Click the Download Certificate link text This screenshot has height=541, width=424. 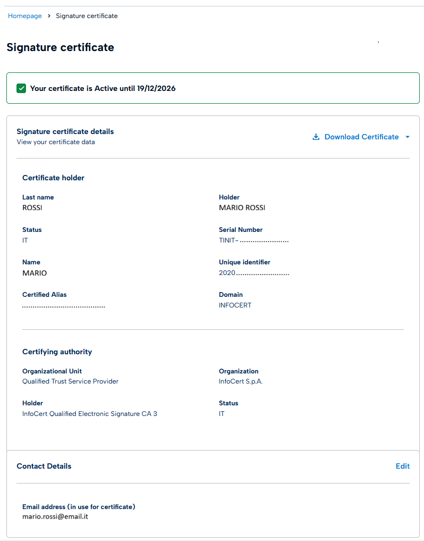tap(361, 137)
